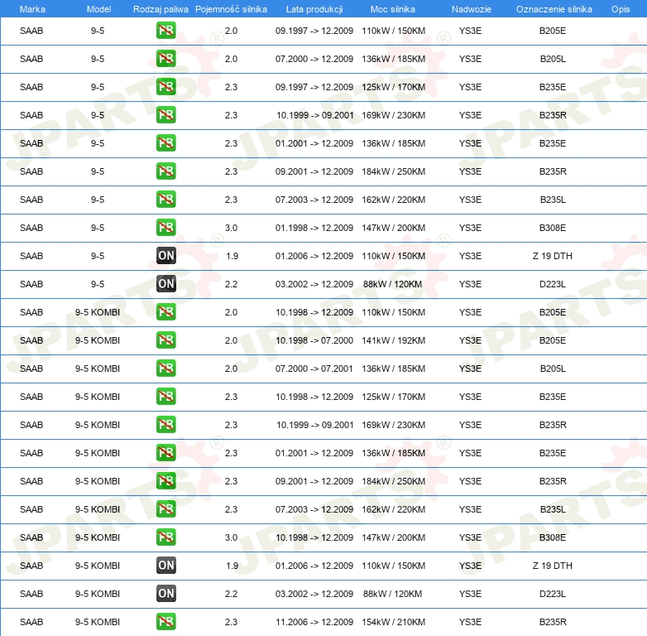Click the Moc silnika column header

point(393,9)
